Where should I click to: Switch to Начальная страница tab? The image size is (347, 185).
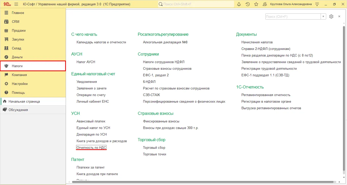[33, 101]
